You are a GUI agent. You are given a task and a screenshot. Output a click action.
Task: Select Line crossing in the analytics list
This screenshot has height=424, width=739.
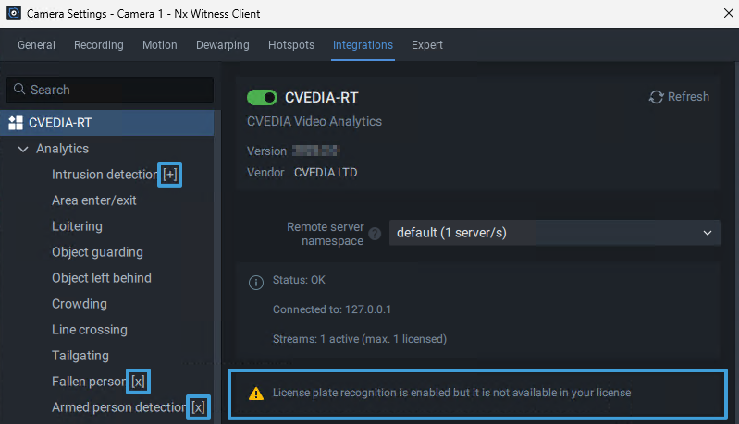coord(90,330)
